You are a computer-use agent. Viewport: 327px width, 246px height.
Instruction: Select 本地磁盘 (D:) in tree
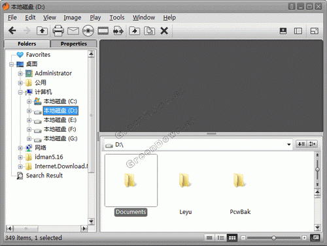(x=60, y=111)
